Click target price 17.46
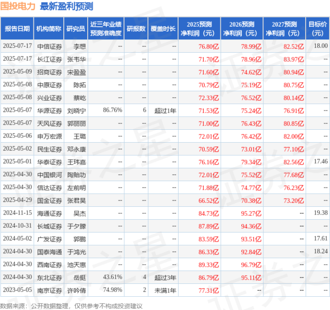 pos(321,161)
